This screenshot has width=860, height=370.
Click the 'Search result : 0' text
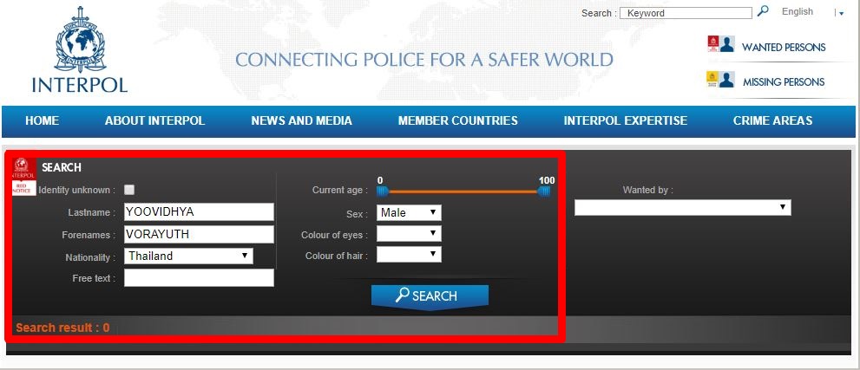click(x=62, y=328)
